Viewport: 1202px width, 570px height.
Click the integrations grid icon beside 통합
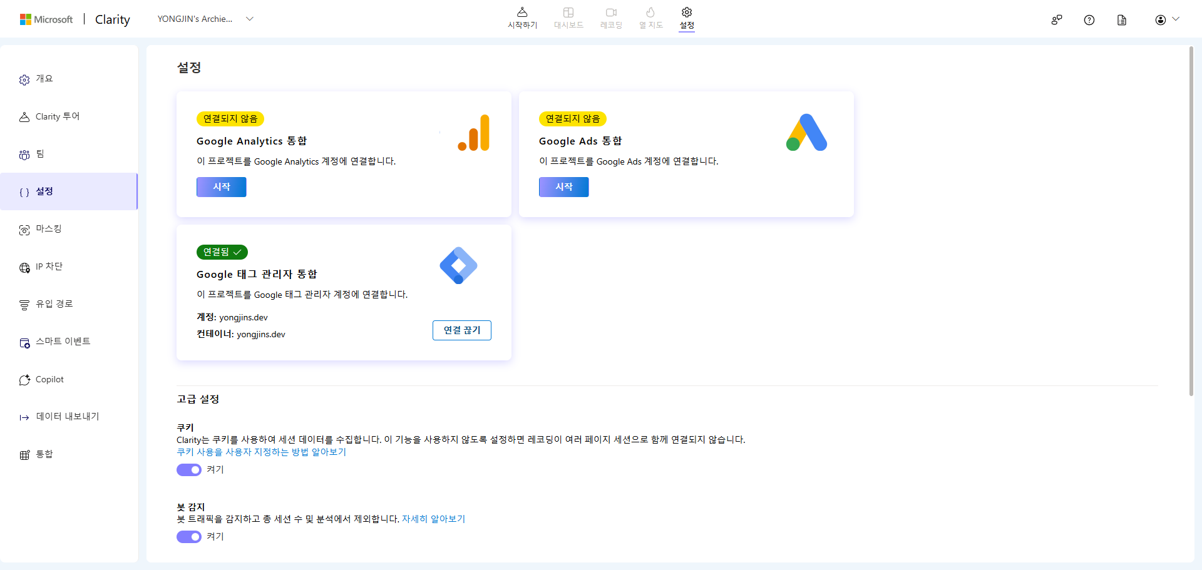pos(24,455)
